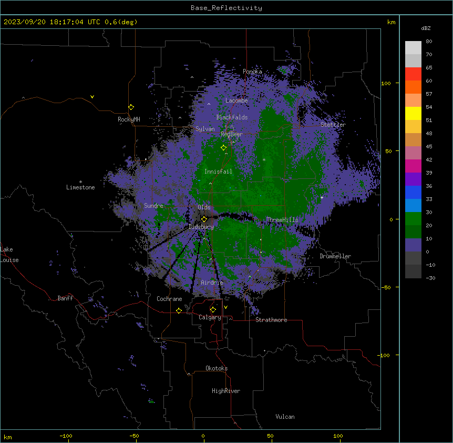Pick the dark orange 57-60 dBZ swatch
Viewport: 453px width, 443px height.
click(x=413, y=87)
